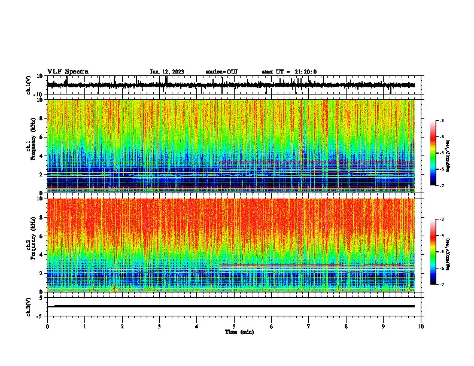
Task: Click time axis tick label "9"
Action: click(383, 327)
